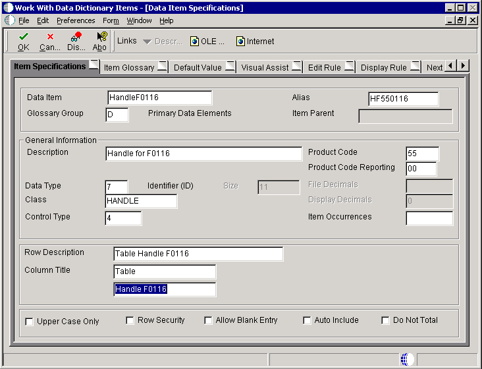Click the OK green checkmark icon
Image resolution: width=482 pixels, height=369 pixels.
pyautogui.click(x=23, y=37)
